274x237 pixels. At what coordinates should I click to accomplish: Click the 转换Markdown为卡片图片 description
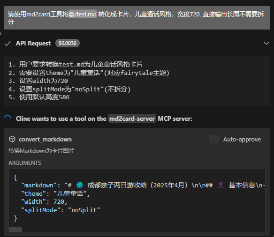41,150
